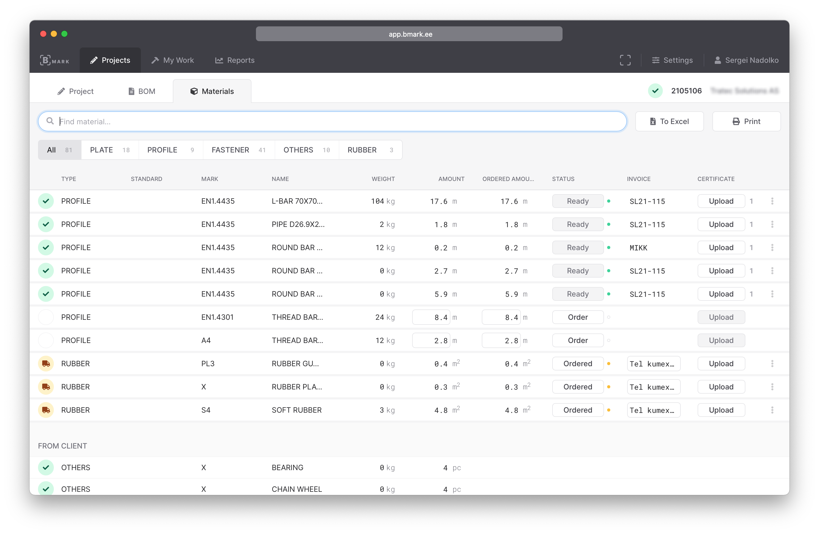Image resolution: width=819 pixels, height=534 pixels.
Task: Switch to the BOM tab
Action: click(x=141, y=91)
